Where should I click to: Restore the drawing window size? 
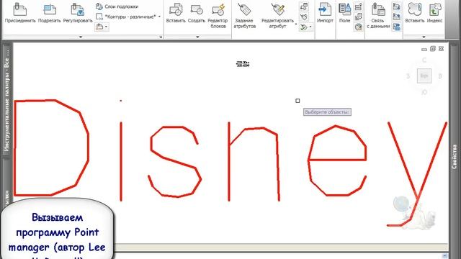432,49
